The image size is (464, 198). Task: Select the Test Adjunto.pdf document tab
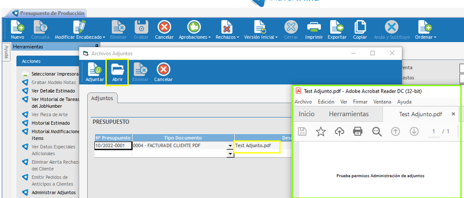(420, 114)
